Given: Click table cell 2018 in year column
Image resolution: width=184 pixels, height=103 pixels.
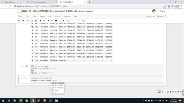Looking at the screenshot, I should (x=37, y=60).
